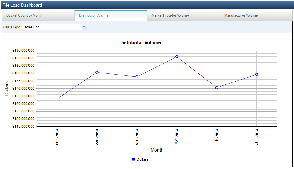Click the $165,000,000 axis label
294x169 pixels.
coord(23,96)
